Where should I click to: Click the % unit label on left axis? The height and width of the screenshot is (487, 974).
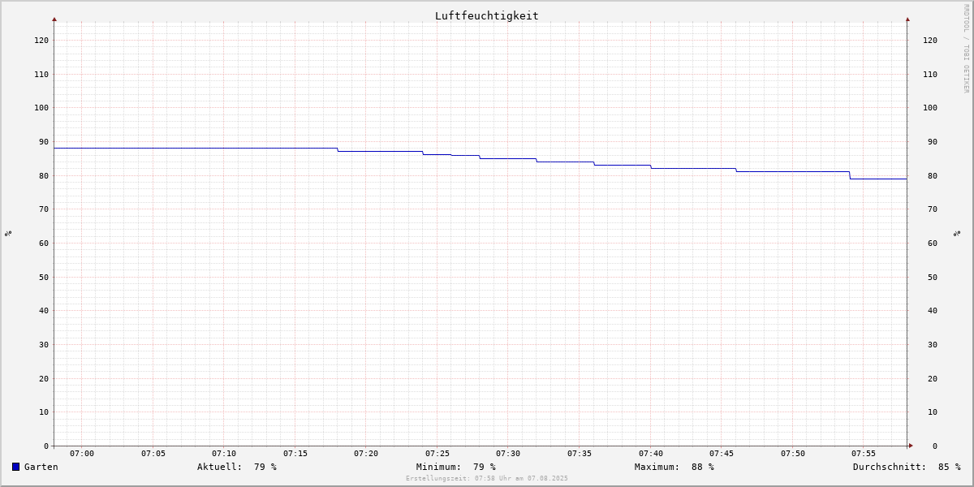coord(8,233)
